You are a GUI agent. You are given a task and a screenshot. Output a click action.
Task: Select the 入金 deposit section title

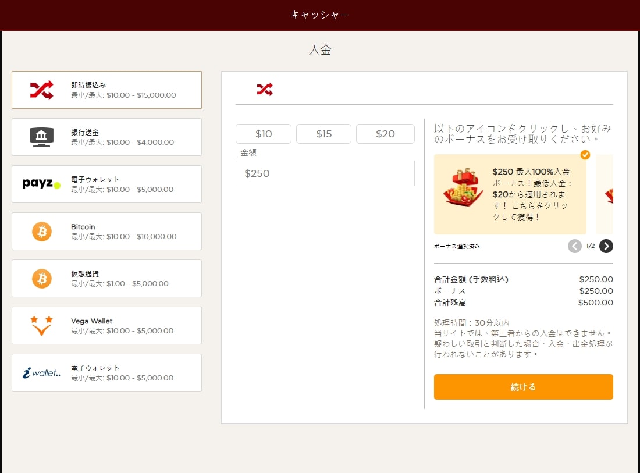point(321,50)
